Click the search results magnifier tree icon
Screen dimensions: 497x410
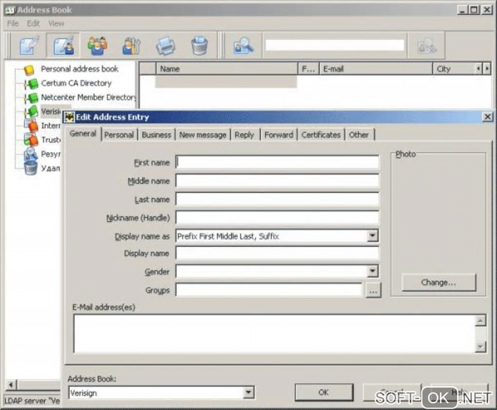[x=31, y=154]
